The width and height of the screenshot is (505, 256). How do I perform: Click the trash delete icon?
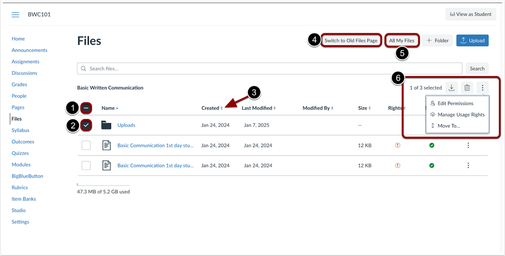(x=467, y=88)
